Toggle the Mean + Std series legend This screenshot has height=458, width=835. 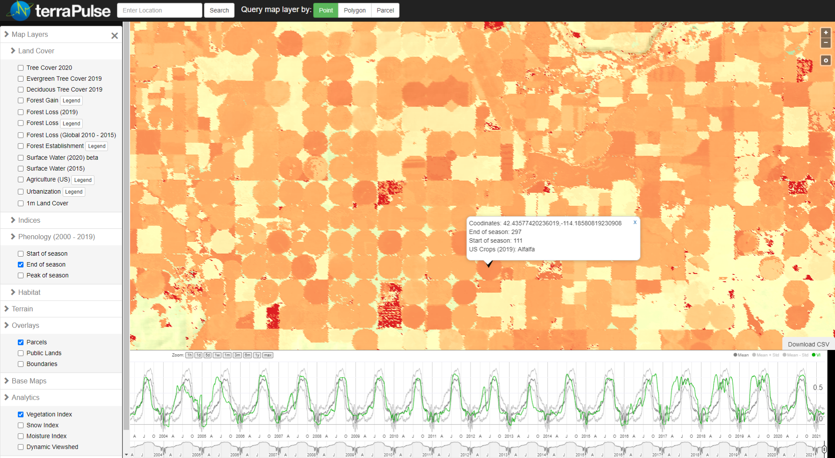pos(766,355)
